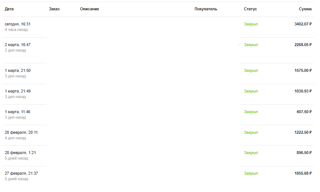Select the 1 марта, 21:50 order date
320x192 pixels.
[18, 70]
